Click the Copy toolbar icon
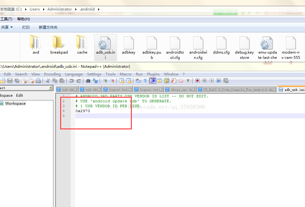Screen dimensions: 305x207 click(x=55, y=81)
